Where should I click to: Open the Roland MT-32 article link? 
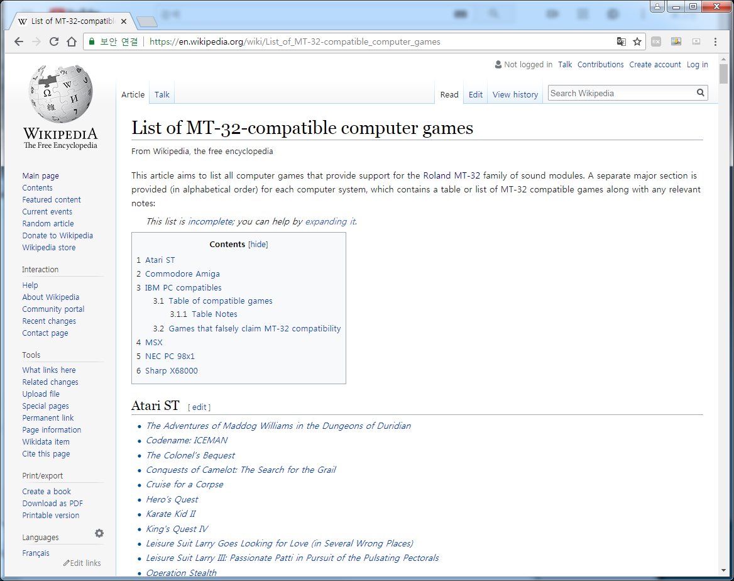point(451,175)
